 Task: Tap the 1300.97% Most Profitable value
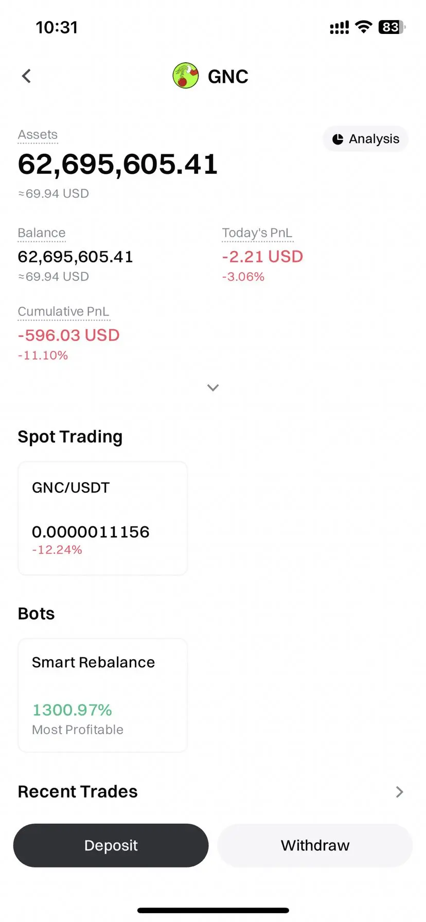[72, 710]
